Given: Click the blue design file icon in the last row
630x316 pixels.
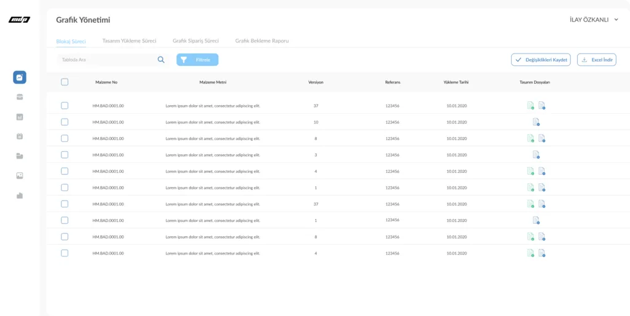Looking at the screenshot, I should coord(542,253).
